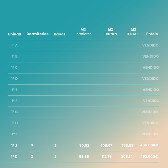Click VENDIDO in the 1º A row
This screenshot has height=168, width=168.
(x=150, y=45)
